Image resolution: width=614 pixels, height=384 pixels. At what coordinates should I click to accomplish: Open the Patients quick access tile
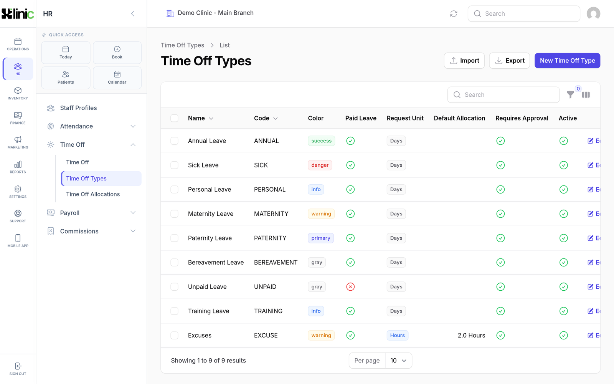(66, 78)
